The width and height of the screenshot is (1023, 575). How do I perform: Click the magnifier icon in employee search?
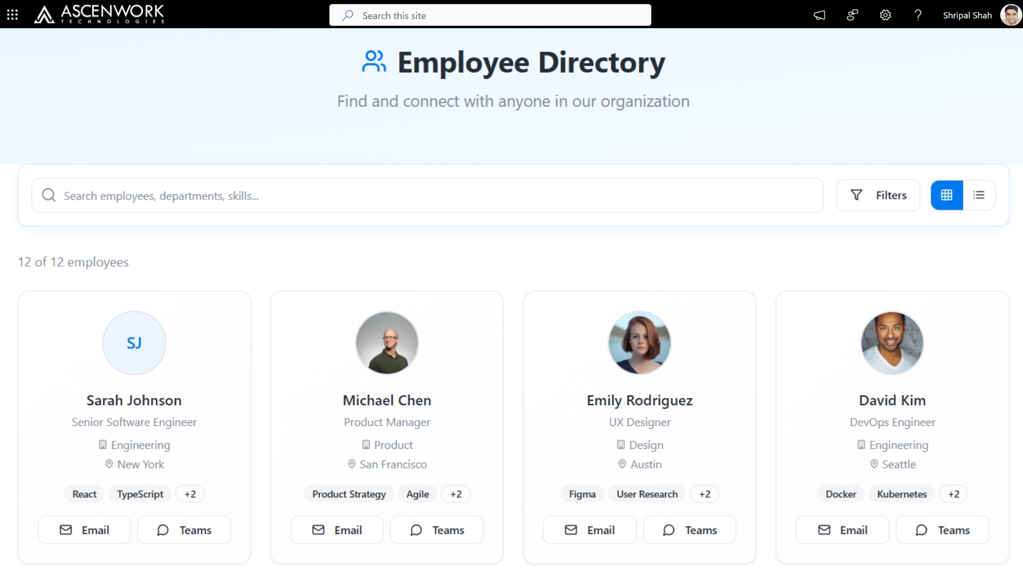pos(48,195)
